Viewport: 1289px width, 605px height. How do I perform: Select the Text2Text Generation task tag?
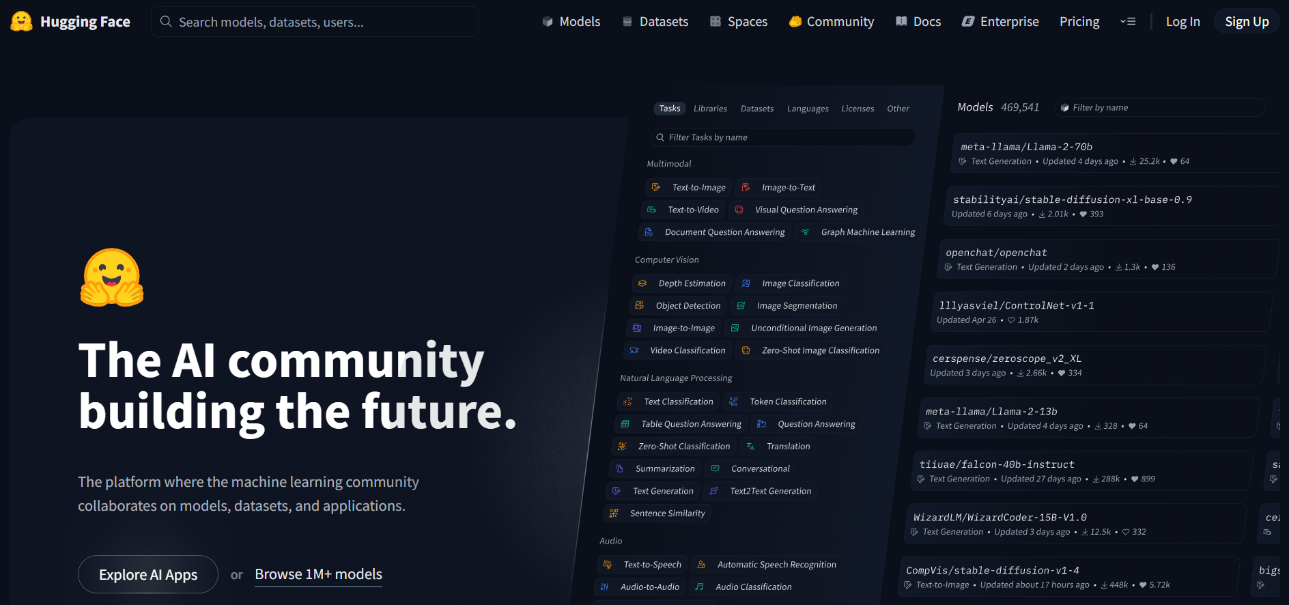761,491
